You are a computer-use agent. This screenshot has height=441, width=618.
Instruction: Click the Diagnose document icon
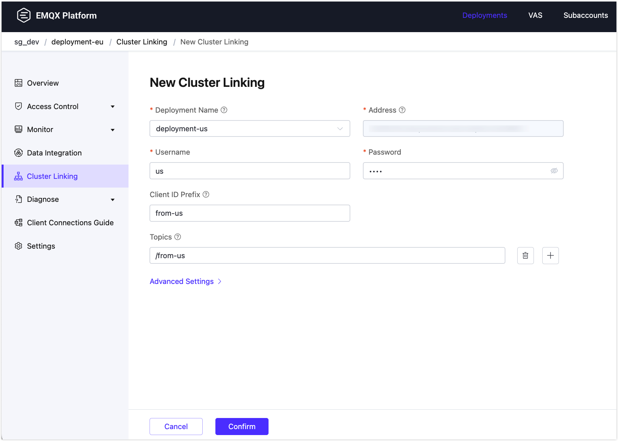click(x=18, y=199)
